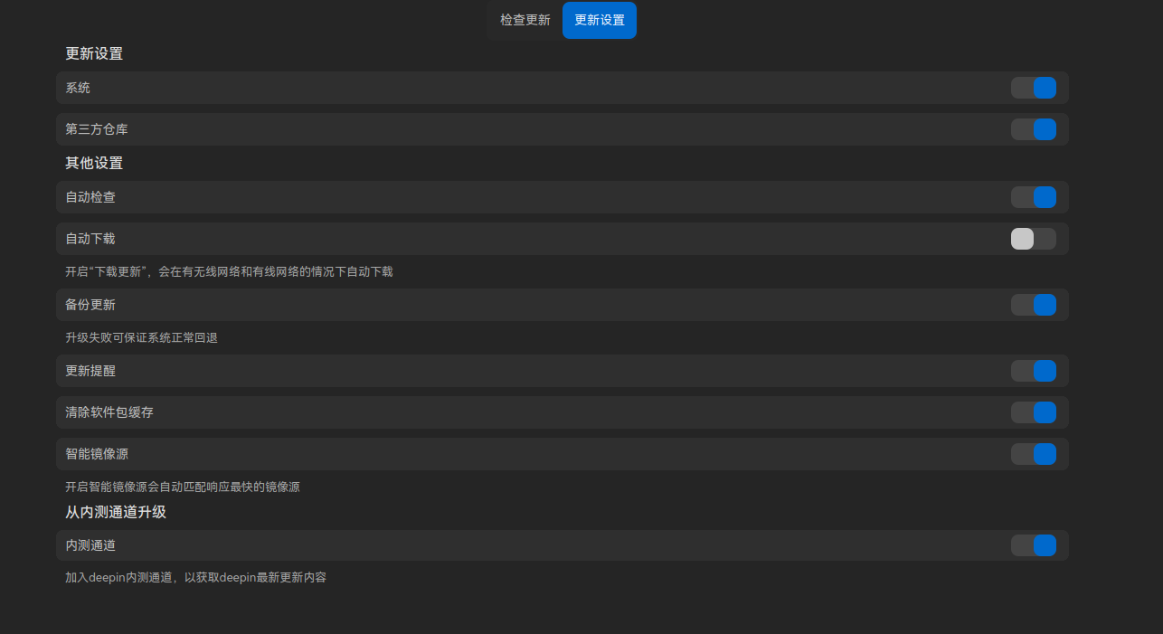Switch off the 智能镜像源 toggle
Image resolution: width=1163 pixels, height=634 pixels.
(x=1034, y=454)
